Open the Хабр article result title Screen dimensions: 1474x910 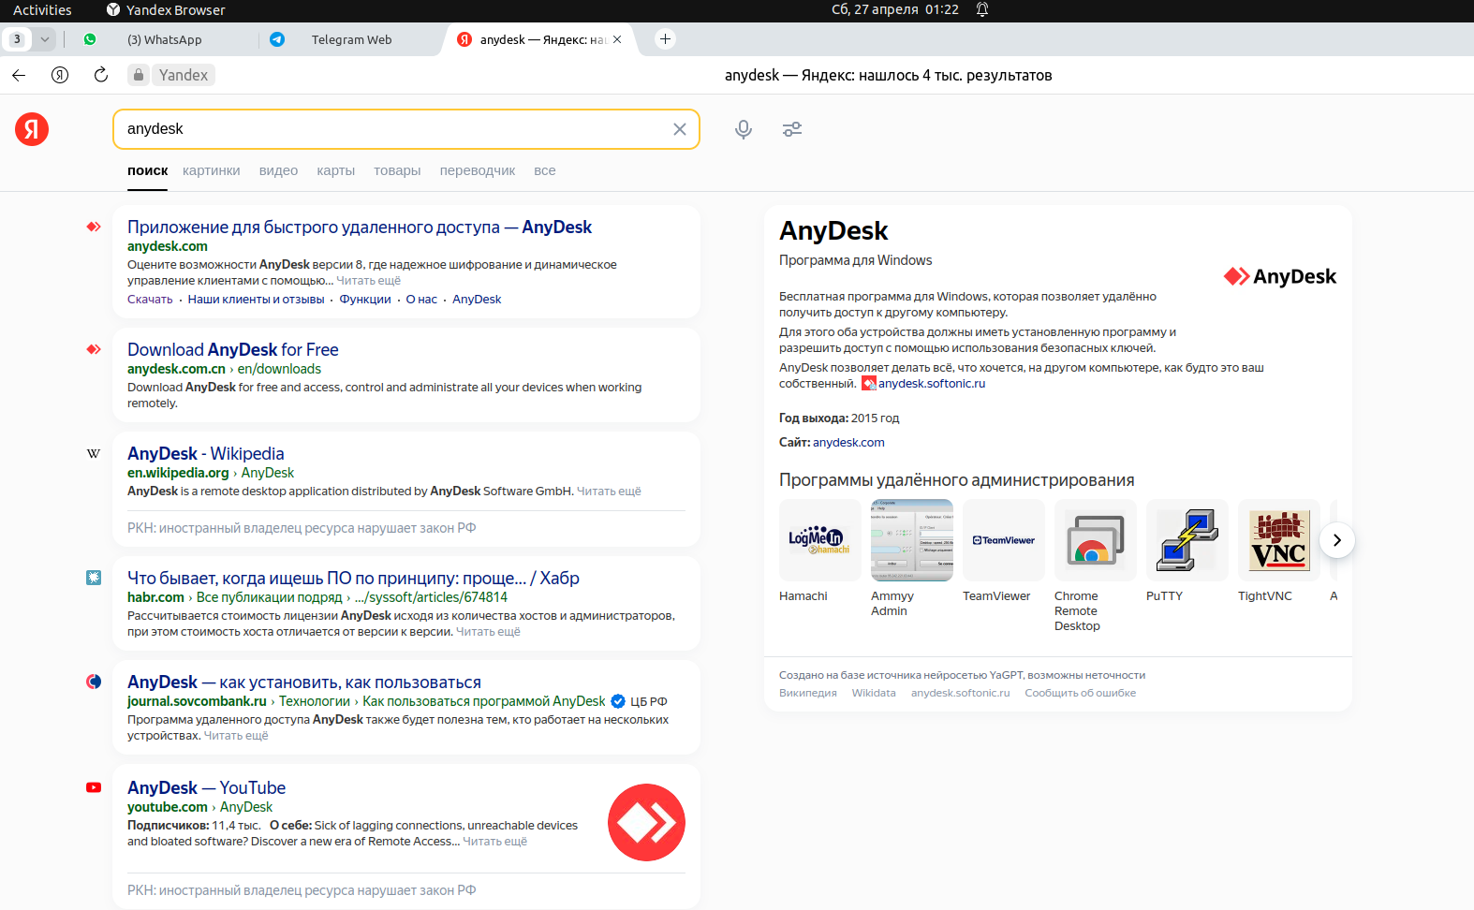pyautogui.click(x=353, y=578)
